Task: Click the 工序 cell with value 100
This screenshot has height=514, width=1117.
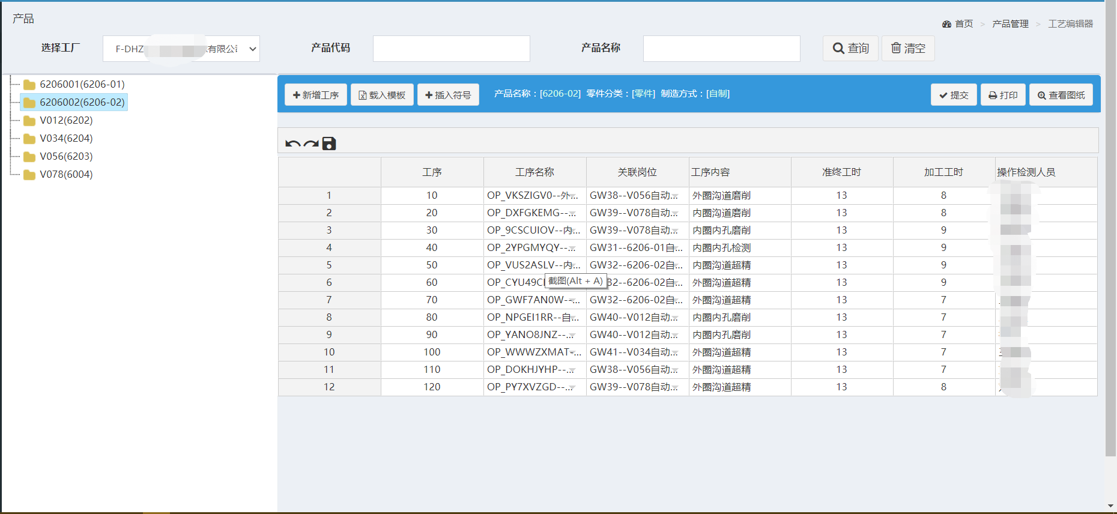Action: tap(432, 352)
